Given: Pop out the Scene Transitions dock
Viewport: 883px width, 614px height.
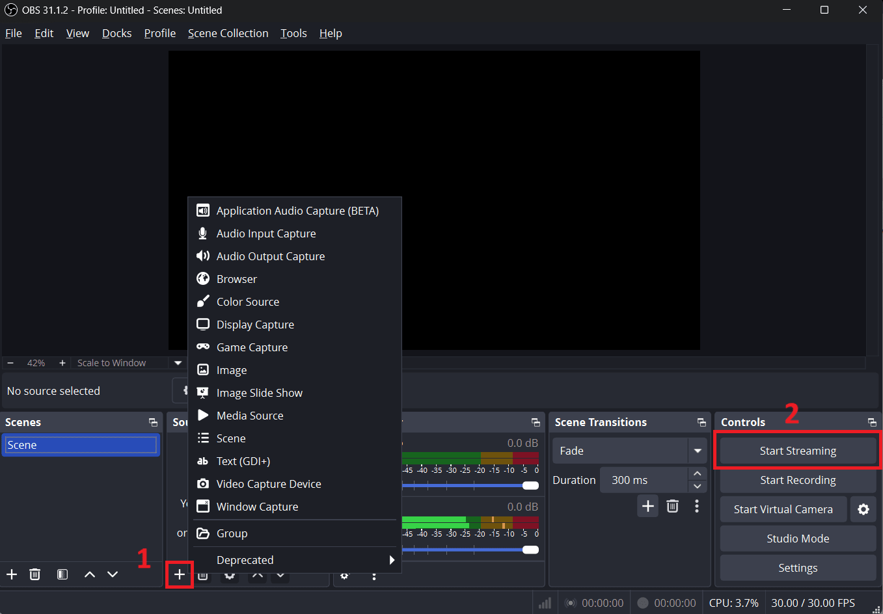Looking at the screenshot, I should point(701,423).
